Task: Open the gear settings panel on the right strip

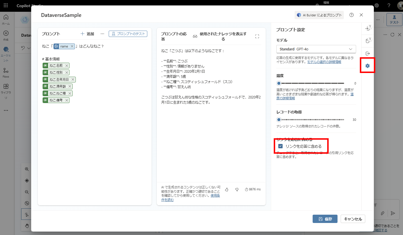Action: 368,65
